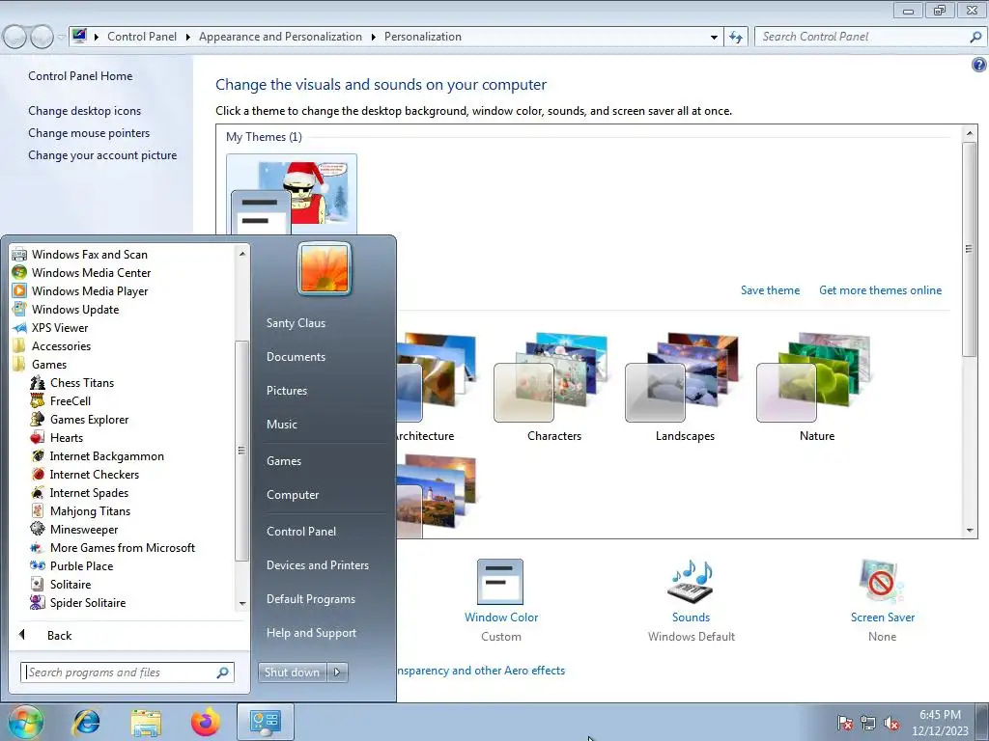Open Games Explorer icon
Screen dimensions: 989x741
[38, 419]
